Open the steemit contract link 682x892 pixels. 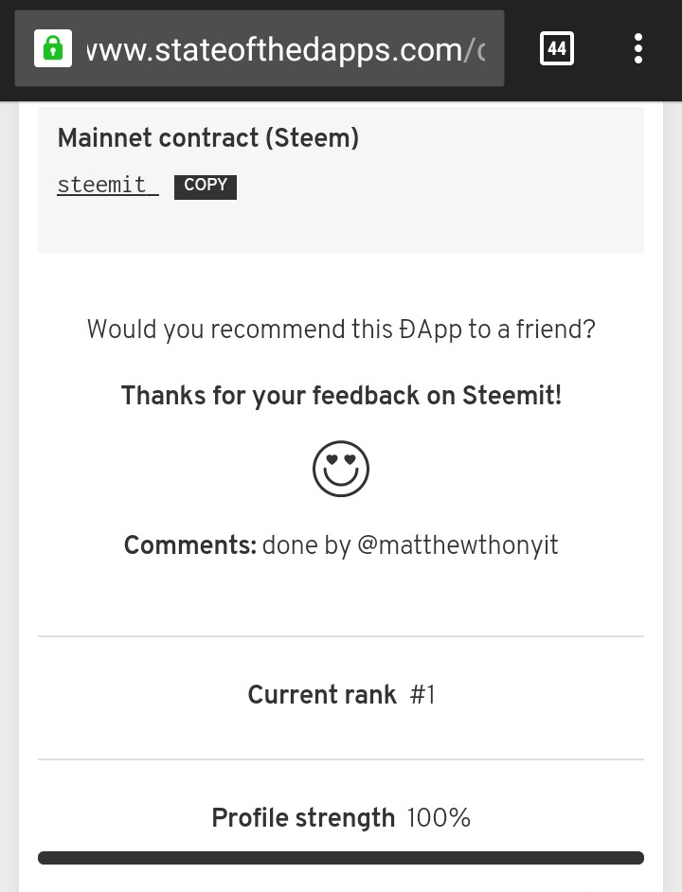click(x=108, y=186)
